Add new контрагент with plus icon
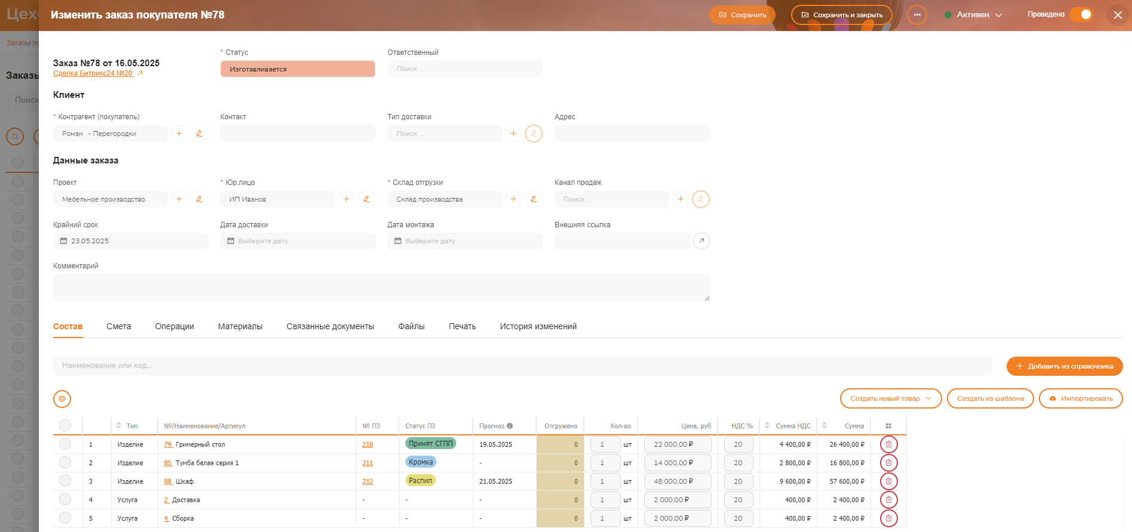The width and height of the screenshot is (1132, 532). (179, 134)
